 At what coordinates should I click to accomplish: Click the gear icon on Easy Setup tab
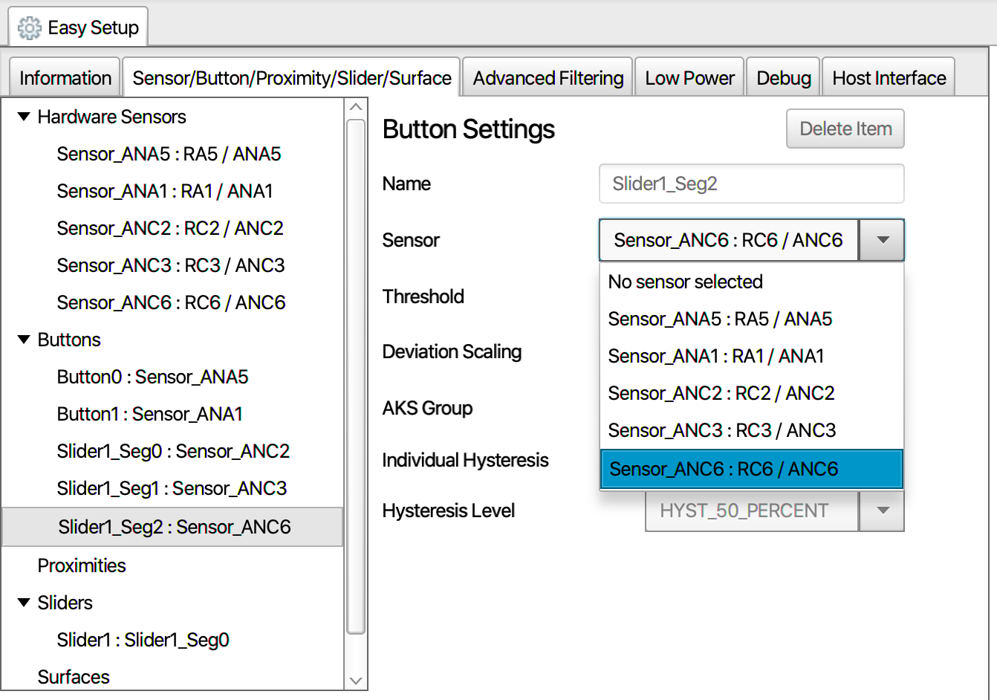tap(29, 27)
